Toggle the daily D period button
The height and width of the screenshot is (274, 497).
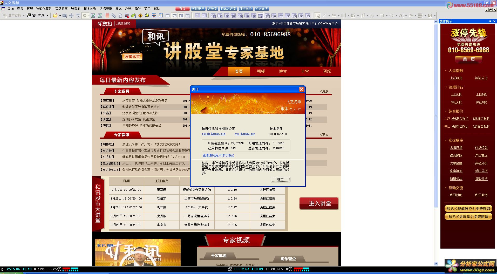click(261, 16)
